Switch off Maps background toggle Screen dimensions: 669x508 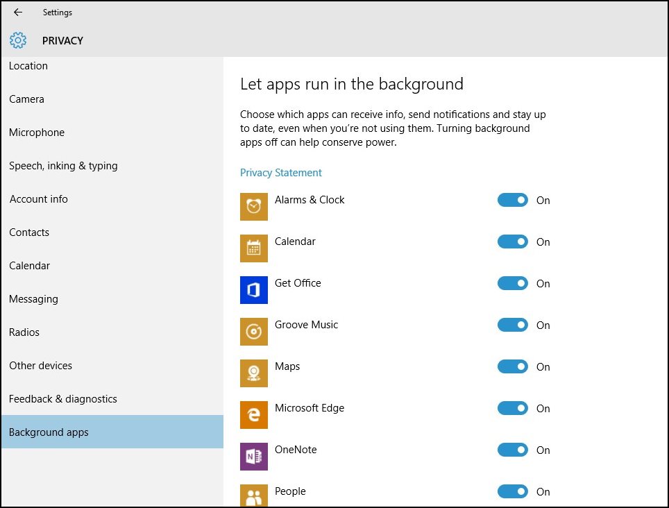pos(512,366)
